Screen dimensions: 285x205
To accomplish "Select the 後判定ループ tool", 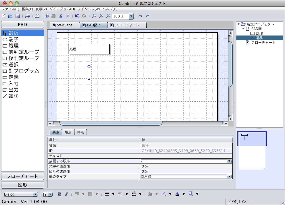I will pos(23,58).
